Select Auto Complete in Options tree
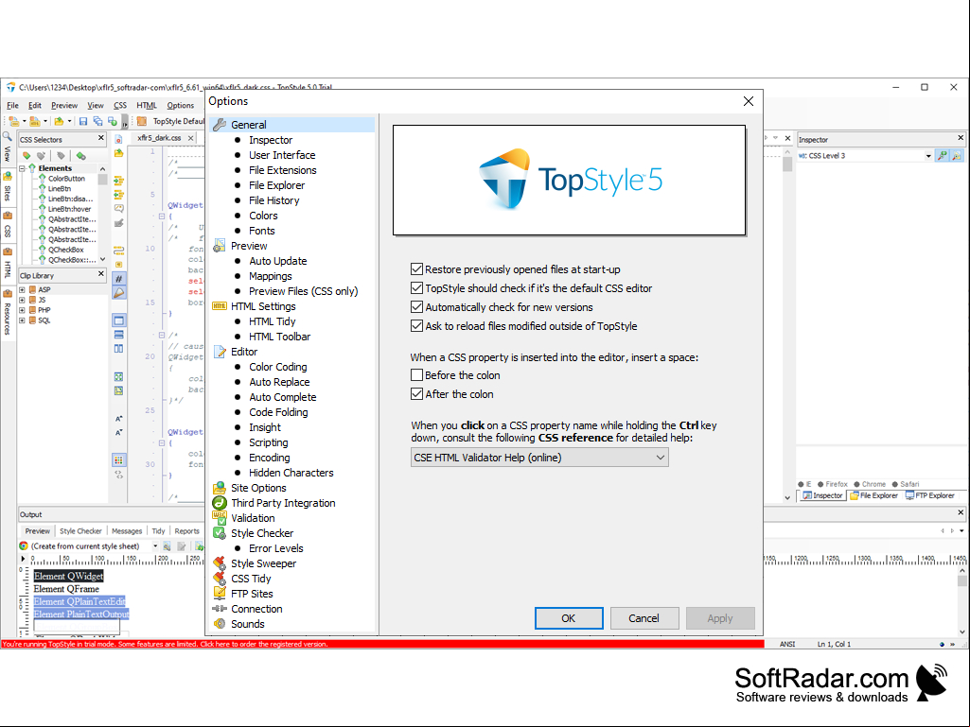Screen dimensions: 970x727 tap(283, 397)
